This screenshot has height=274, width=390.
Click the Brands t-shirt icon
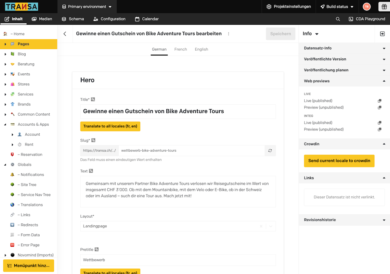[12, 104]
